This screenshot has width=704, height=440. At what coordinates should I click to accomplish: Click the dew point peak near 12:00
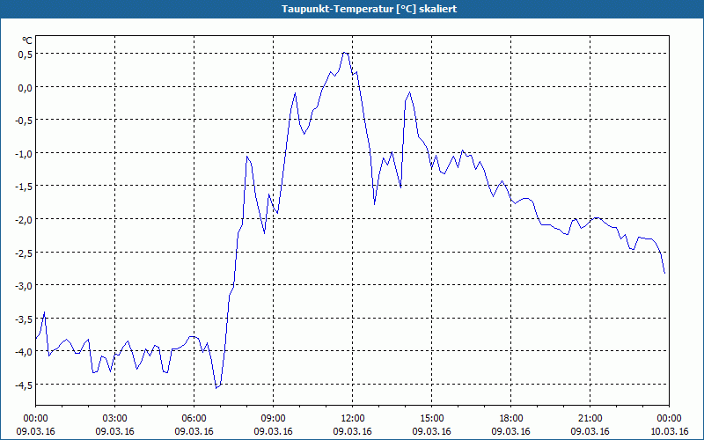pyautogui.click(x=345, y=53)
